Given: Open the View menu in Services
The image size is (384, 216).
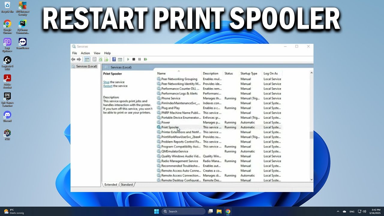Looking at the screenshot, I should [x=97, y=53].
